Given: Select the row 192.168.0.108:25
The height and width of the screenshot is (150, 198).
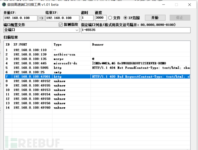Looking at the screenshot, I should 98,72.
